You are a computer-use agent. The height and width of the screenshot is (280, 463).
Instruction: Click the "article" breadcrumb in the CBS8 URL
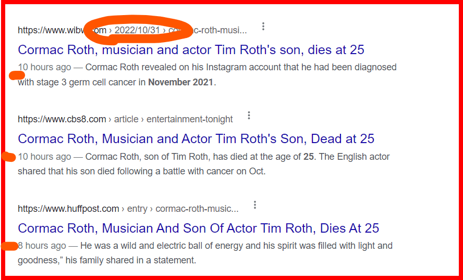(126, 119)
